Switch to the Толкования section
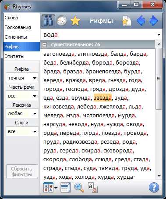The width and height of the screenshot is (166, 199). click(21, 27)
